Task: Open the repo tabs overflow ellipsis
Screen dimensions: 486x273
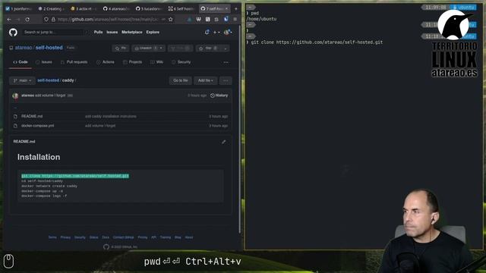Action: point(226,62)
